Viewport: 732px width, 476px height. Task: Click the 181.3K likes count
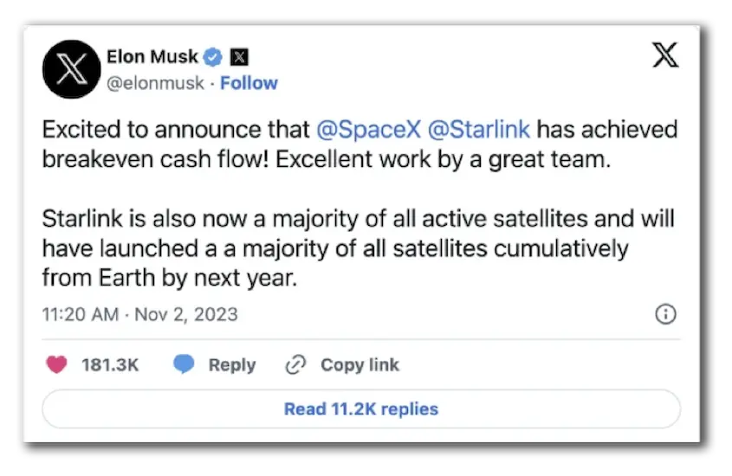click(x=110, y=365)
